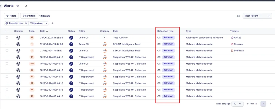
Task: Click the occurrence badge 17
Action: [32, 37]
